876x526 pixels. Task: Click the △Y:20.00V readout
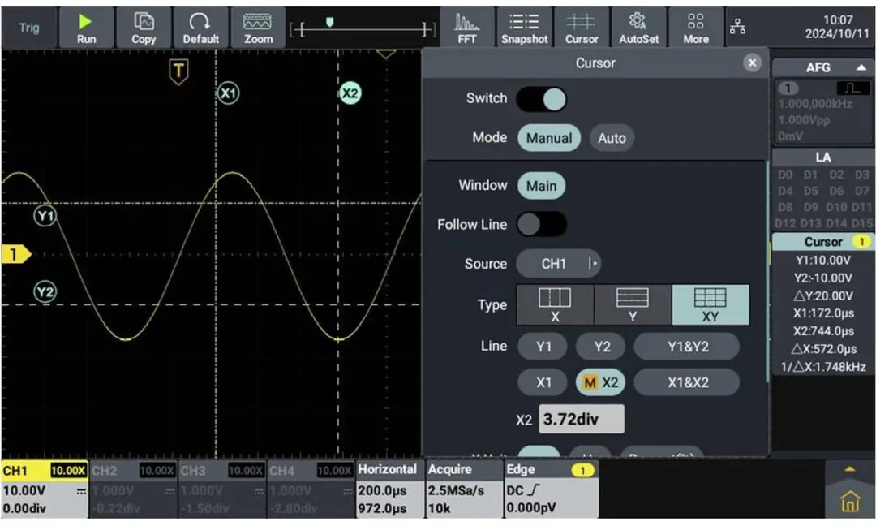823,295
